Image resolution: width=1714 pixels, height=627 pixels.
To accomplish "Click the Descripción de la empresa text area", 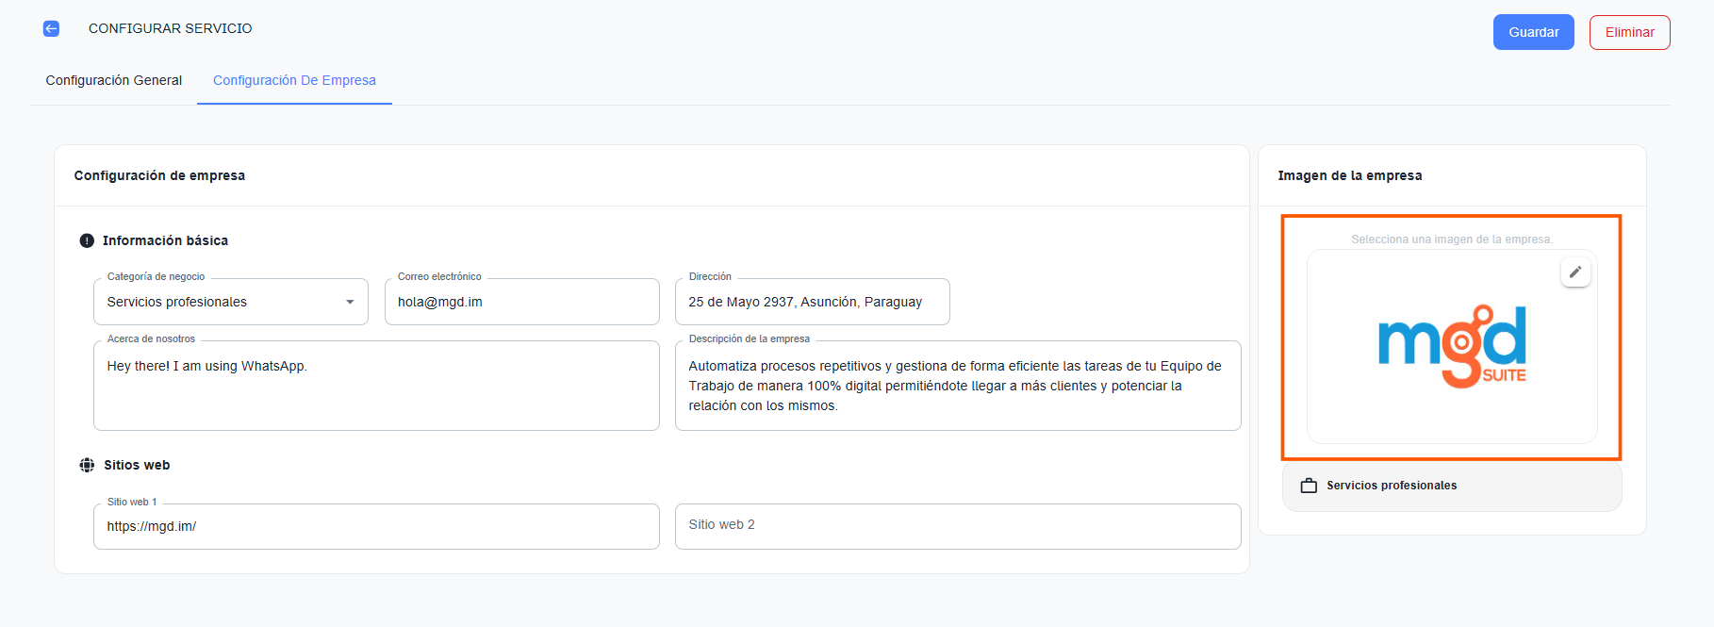I will click(x=958, y=386).
